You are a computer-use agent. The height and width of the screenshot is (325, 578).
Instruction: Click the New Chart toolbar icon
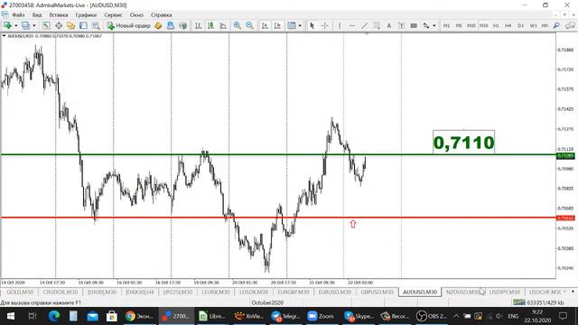coord(7,25)
